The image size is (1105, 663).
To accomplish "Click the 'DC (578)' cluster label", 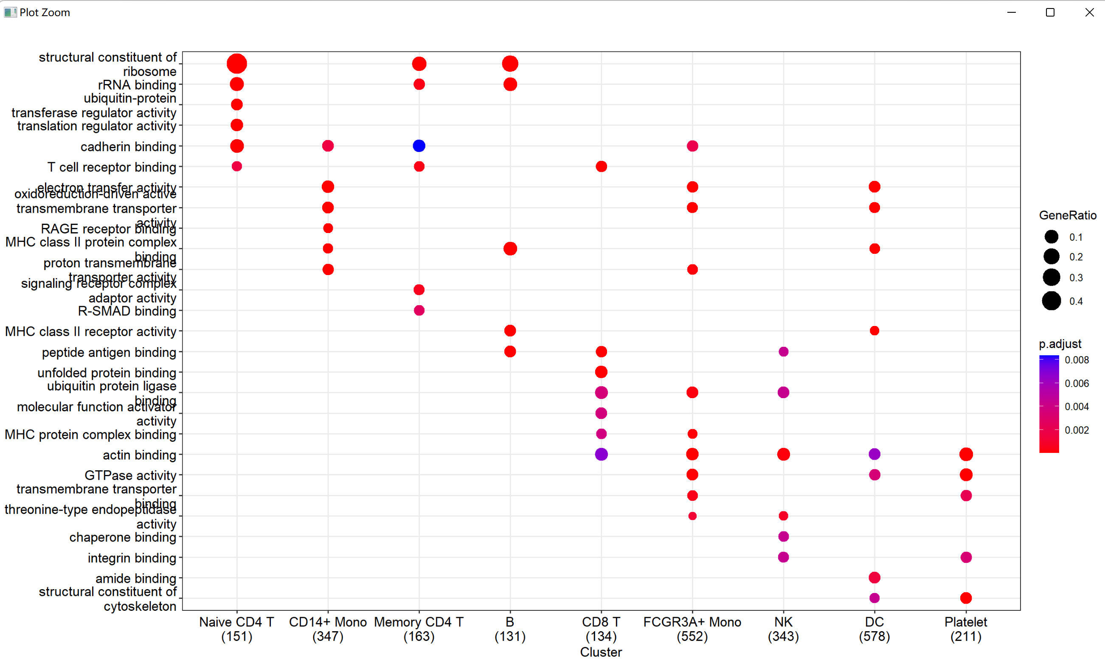I will 874,629.
